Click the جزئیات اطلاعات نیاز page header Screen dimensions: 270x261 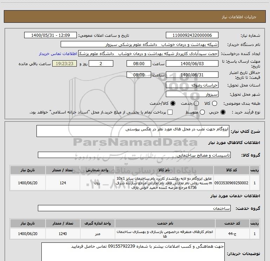pyautogui.click(x=135, y=16)
